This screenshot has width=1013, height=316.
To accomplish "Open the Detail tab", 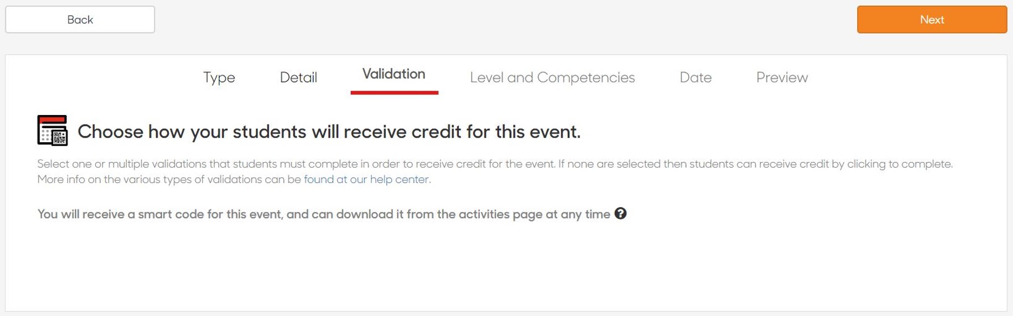I will pos(299,78).
